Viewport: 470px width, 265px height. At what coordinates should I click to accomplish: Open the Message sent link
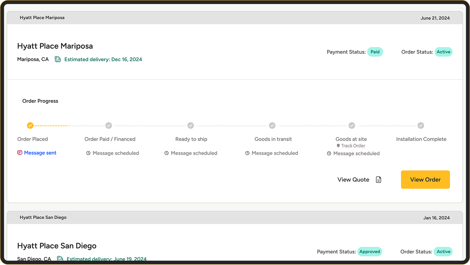tap(40, 153)
